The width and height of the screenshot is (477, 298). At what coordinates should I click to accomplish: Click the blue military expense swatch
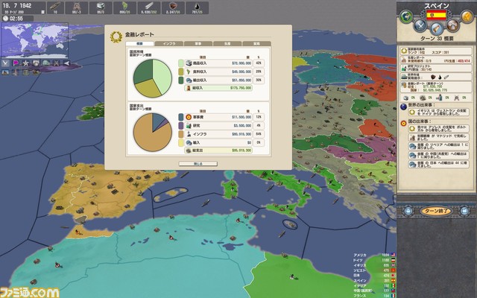pos(181,117)
